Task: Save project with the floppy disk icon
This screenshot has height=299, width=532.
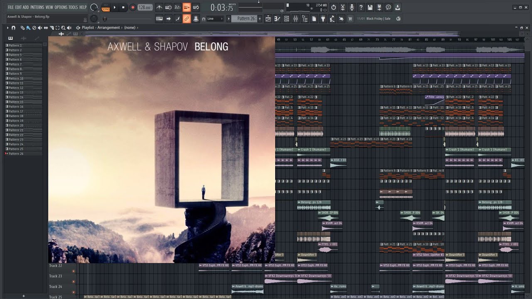Action: pyautogui.click(x=370, y=7)
